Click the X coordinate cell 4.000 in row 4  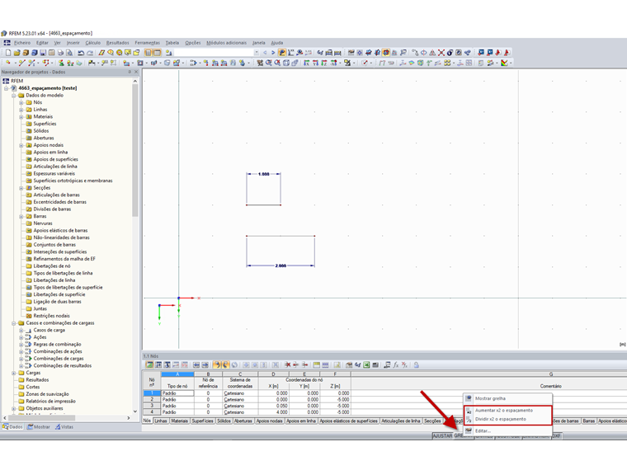(x=274, y=412)
